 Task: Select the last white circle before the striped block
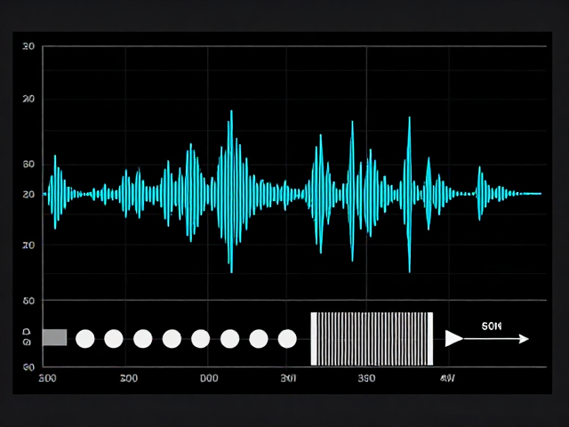[x=287, y=339]
